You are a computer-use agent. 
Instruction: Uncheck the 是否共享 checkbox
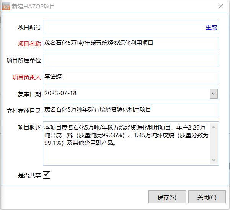pos(47,175)
